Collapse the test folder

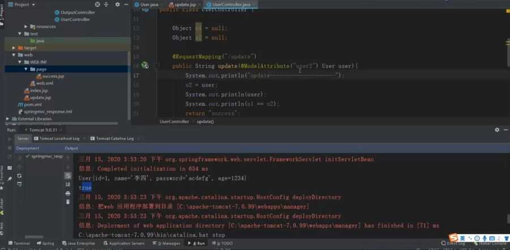pos(19,34)
